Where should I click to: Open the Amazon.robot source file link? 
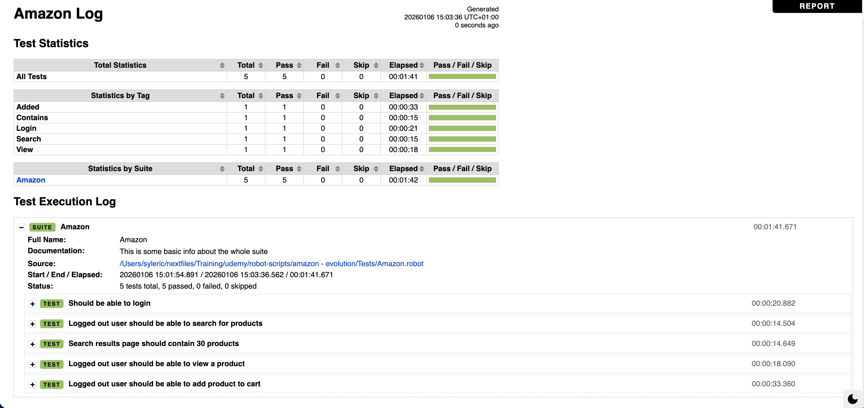click(x=271, y=263)
